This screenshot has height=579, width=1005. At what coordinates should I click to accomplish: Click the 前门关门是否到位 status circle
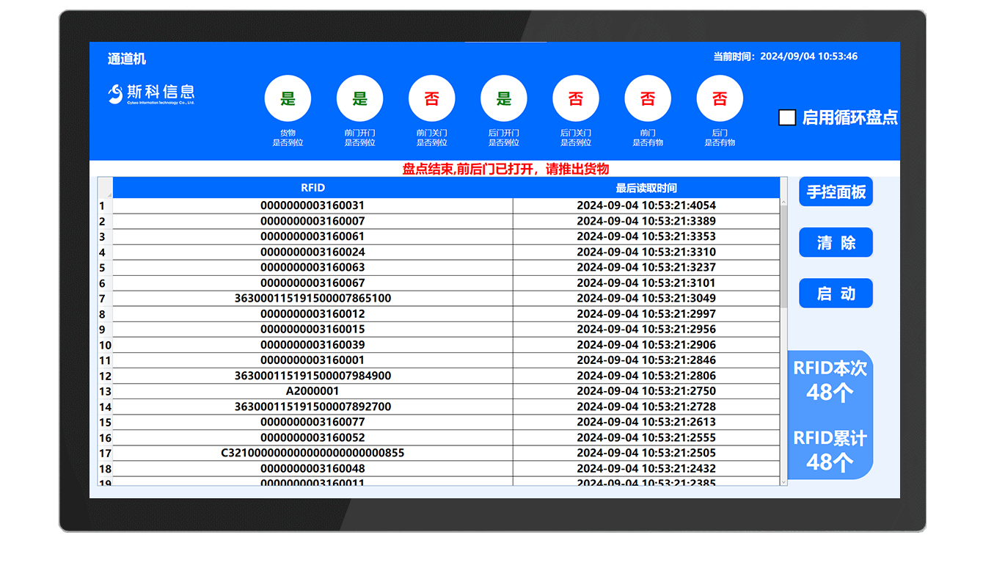431,98
